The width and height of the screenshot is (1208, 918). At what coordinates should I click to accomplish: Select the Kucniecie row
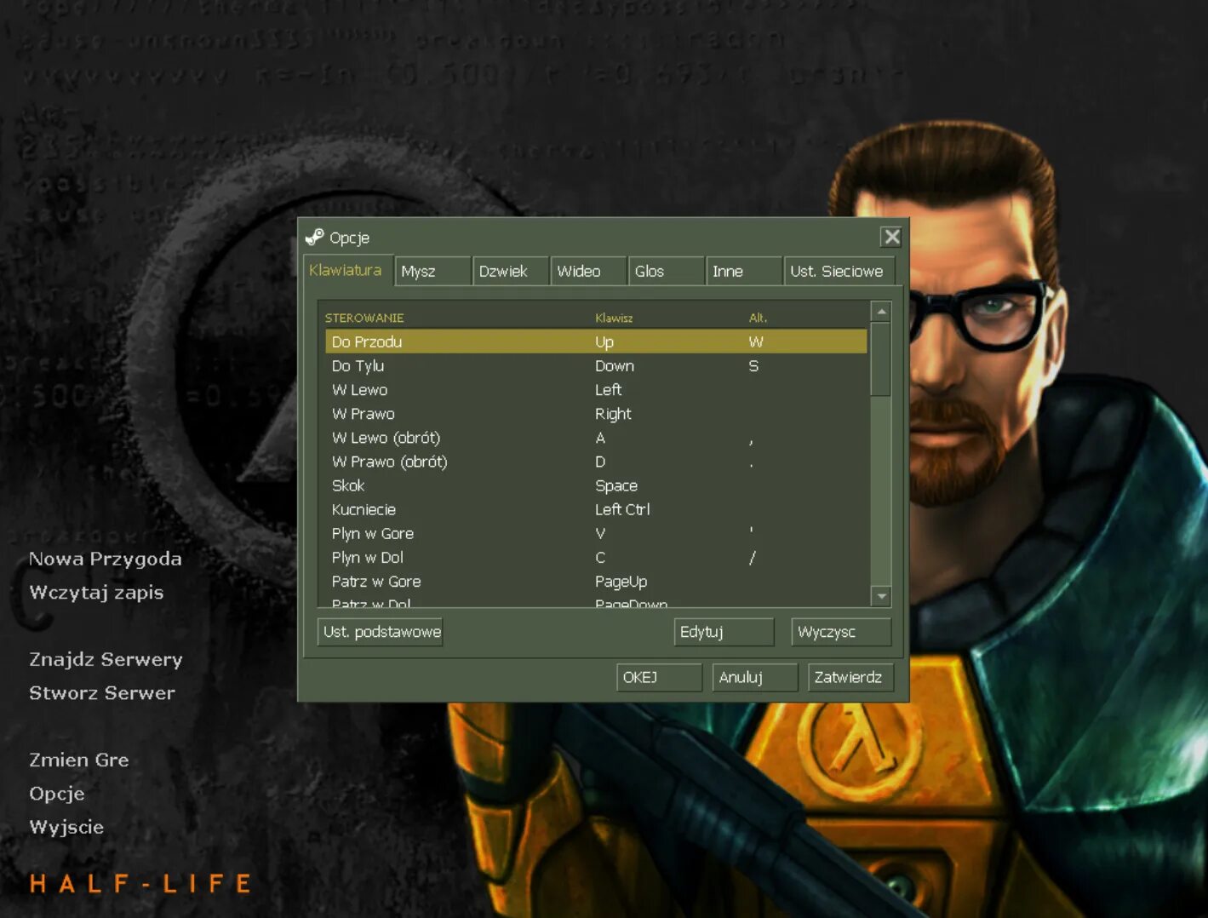click(x=596, y=509)
